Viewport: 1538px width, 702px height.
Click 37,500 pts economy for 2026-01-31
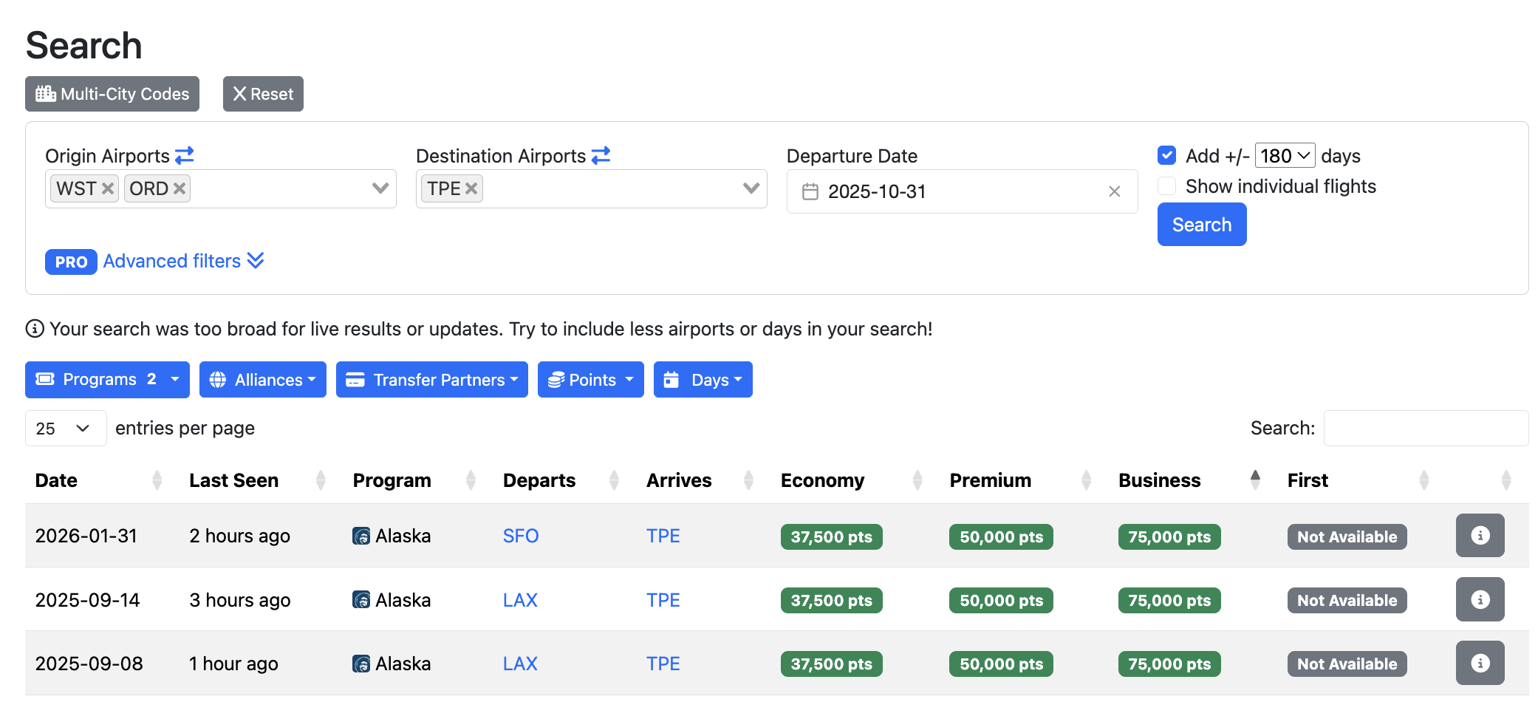832,536
